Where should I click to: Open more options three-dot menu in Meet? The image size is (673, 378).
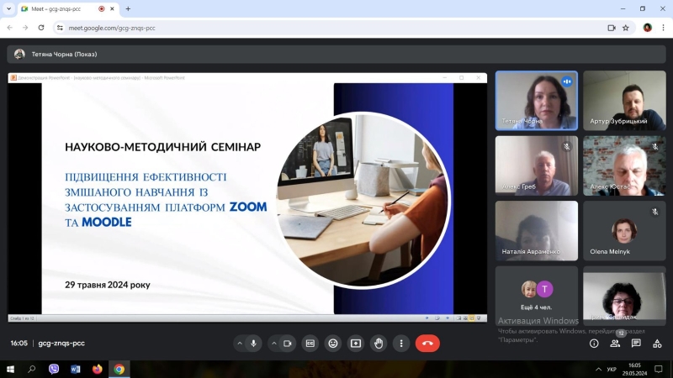click(401, 344)
